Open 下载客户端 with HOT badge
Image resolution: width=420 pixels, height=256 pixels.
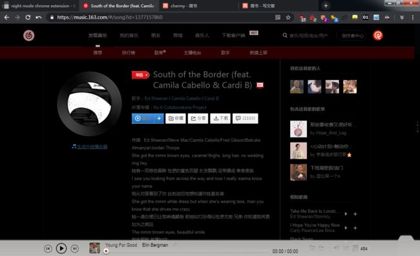tap(233, 35)
